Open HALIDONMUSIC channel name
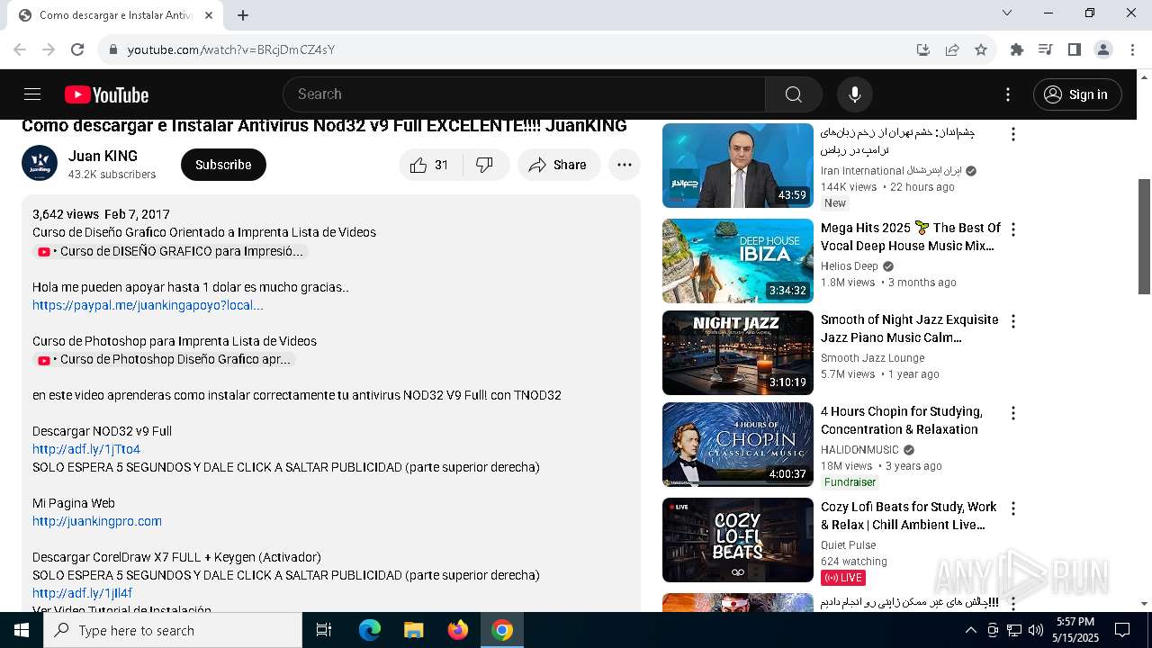This screenshot has height=648, width=1152. pyautogui.click(x=859, y=450)
